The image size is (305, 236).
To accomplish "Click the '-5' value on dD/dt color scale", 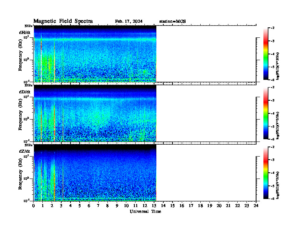I will (273, 126).
